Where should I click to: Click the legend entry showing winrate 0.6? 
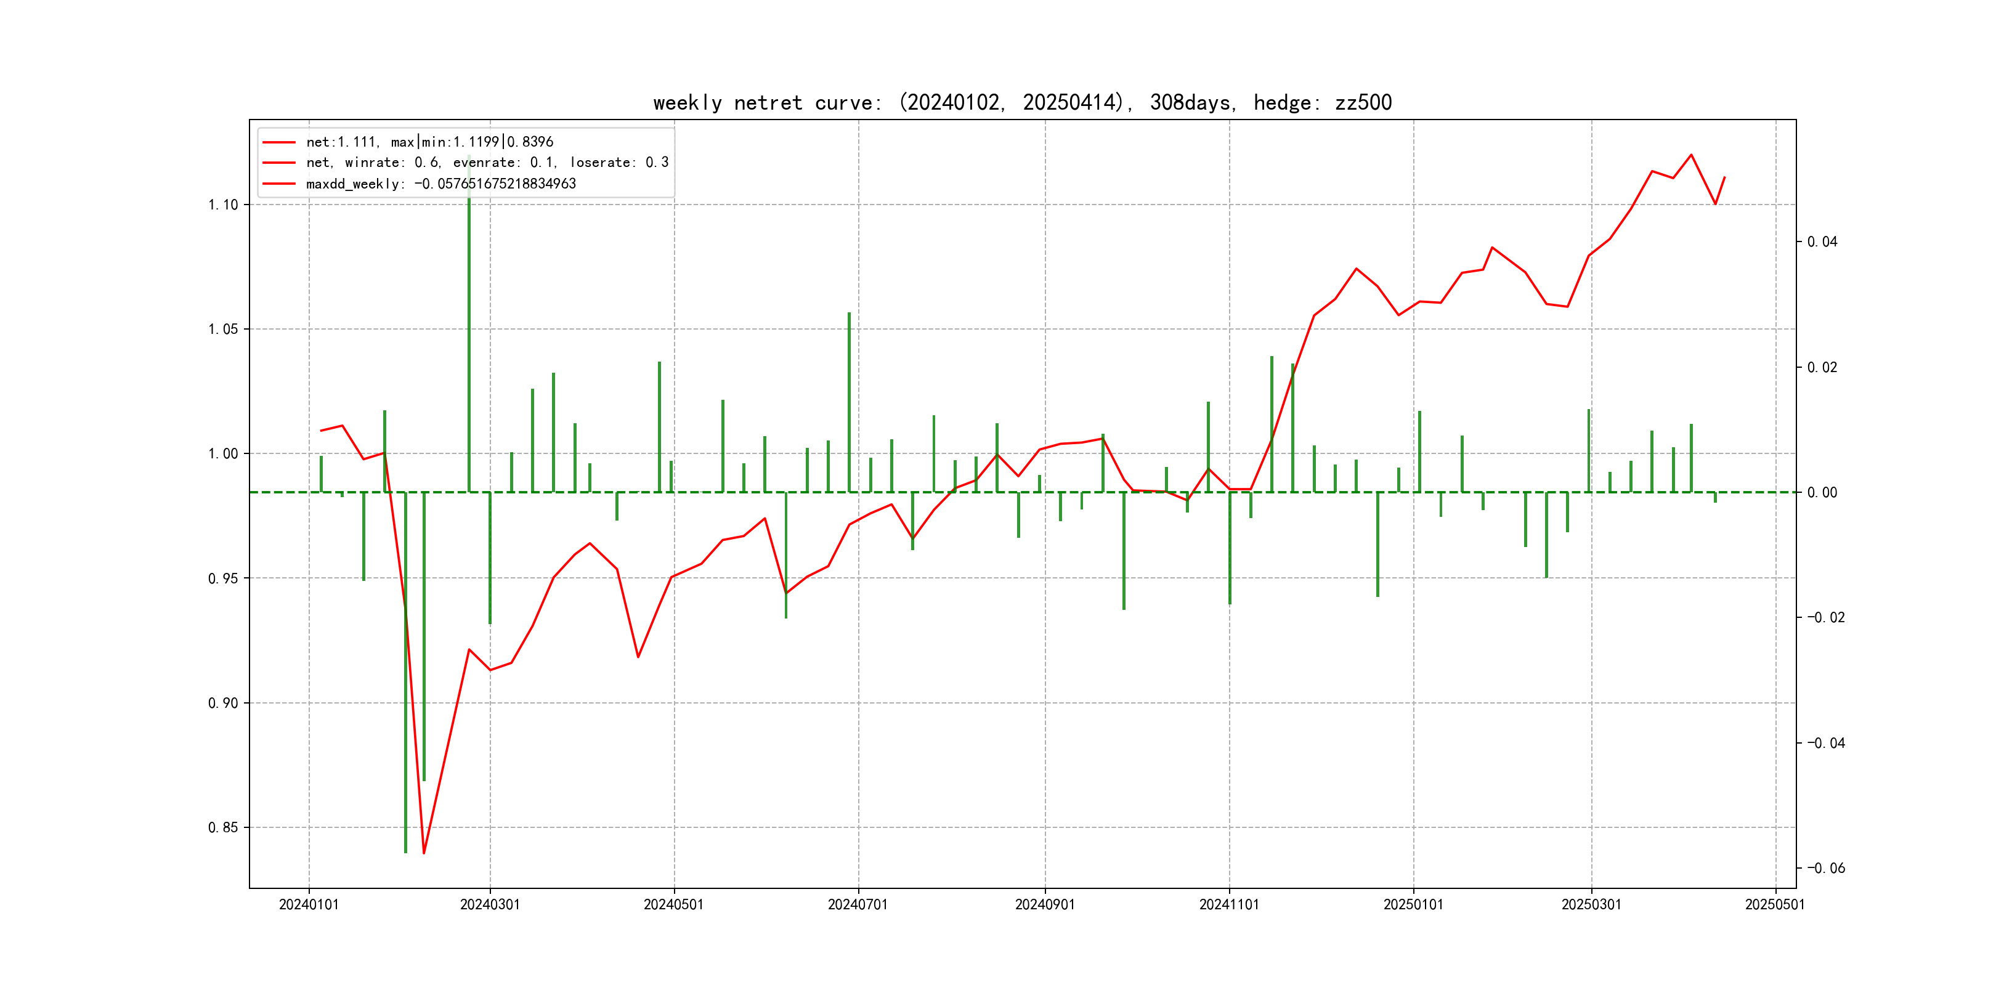[487, 163]
